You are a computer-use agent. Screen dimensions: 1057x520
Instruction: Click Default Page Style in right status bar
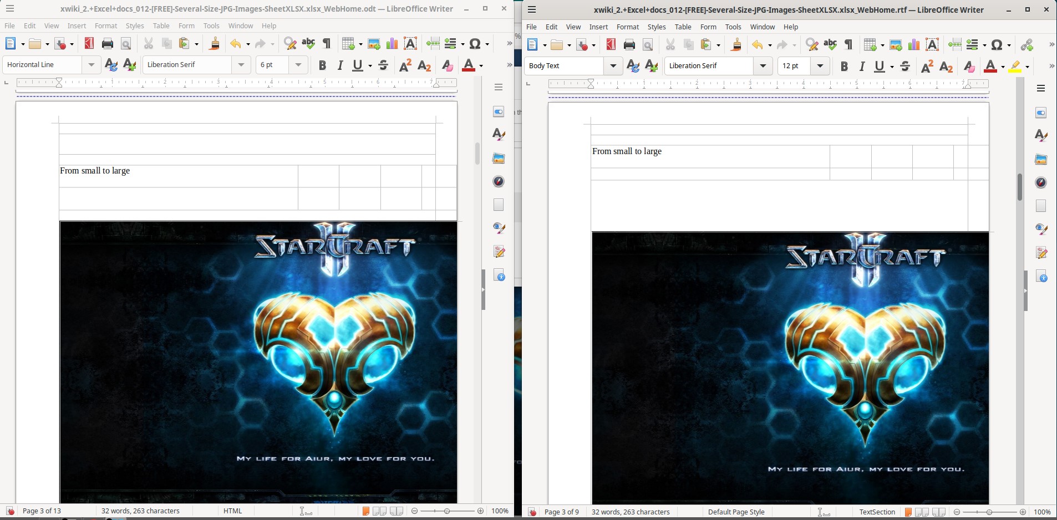736,512
